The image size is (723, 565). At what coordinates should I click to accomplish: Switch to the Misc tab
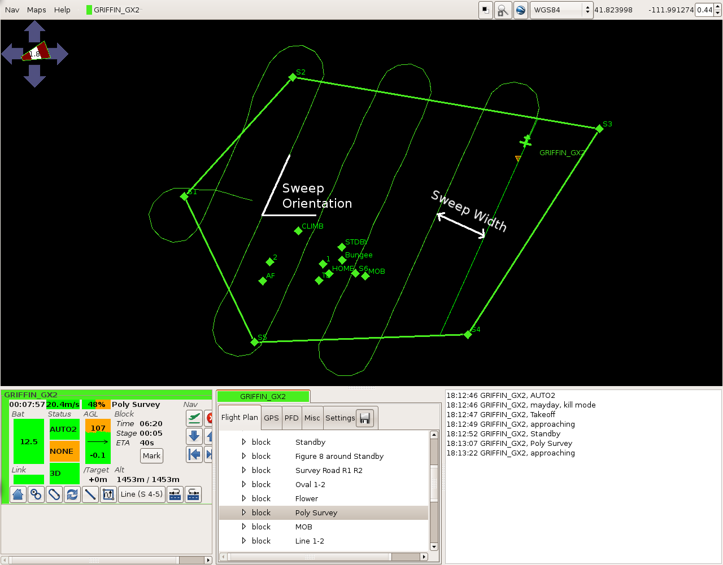pyautogui.click(x=312, y=418)
